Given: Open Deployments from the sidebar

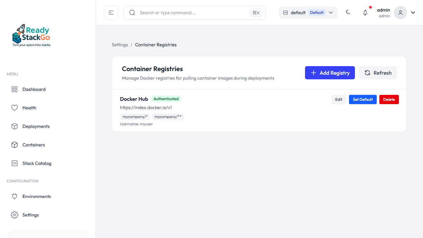Looking at the screenshot, I should click(x=36, y=126).
